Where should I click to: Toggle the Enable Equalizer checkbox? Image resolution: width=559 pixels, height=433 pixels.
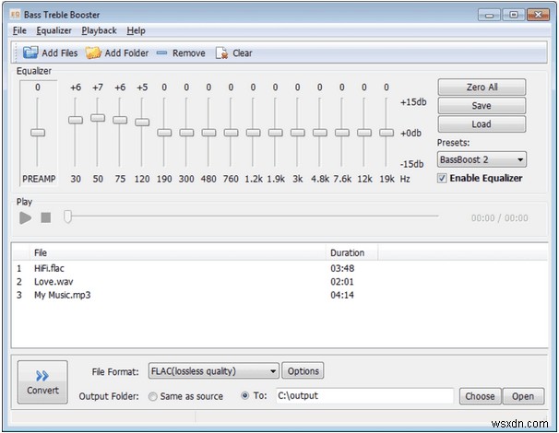(x=442, y=178)
